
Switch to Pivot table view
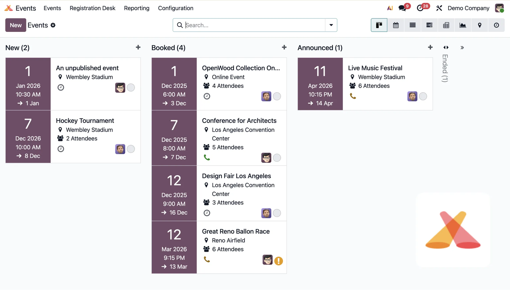pyautogui.click(x=446, y=25)
